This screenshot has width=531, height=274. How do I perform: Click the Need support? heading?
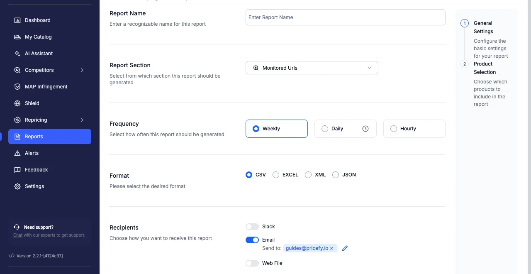[39, 227]
